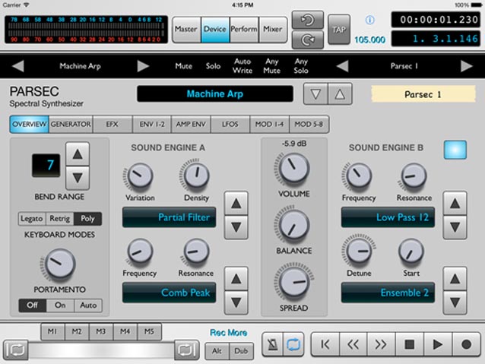
Task: Click the Machine Arp preset name display
Action: (x=215, y=94)
